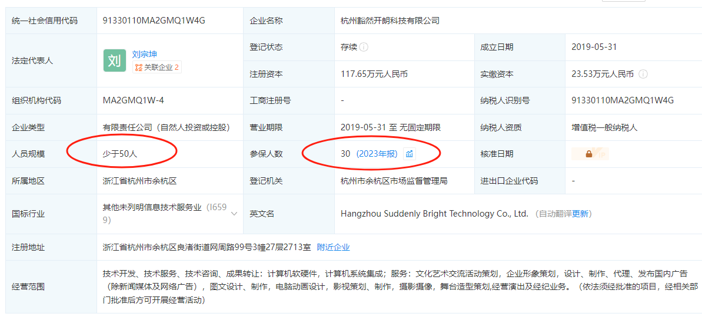Click the 其他未列明信息技术服务业 industry text

click(x=152, y=207)
